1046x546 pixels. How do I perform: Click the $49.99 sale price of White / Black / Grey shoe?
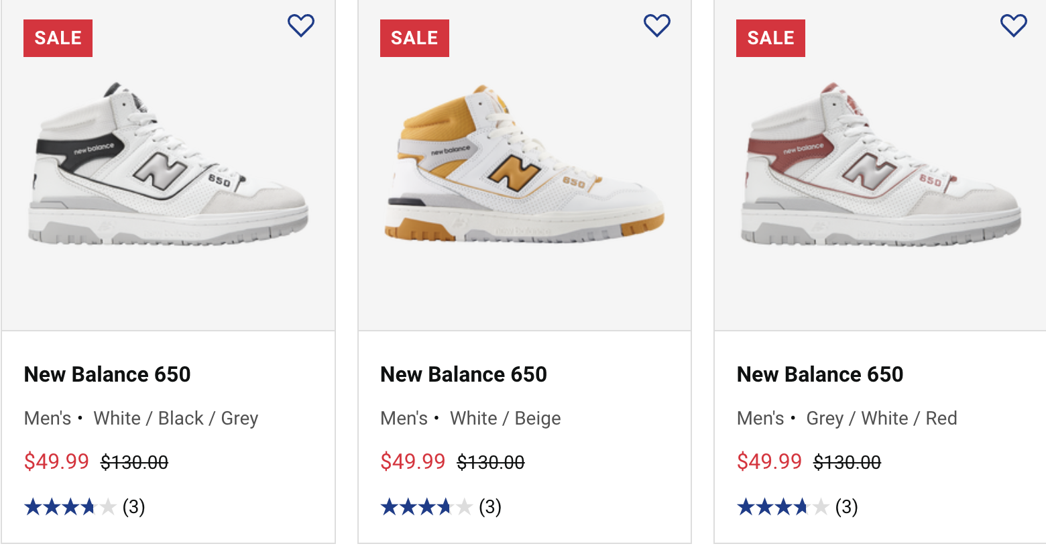(56, 461)
